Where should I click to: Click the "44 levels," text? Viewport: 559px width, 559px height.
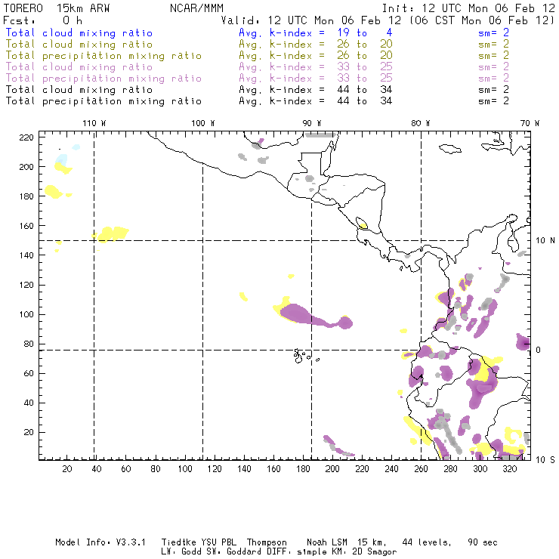(427, 542)
